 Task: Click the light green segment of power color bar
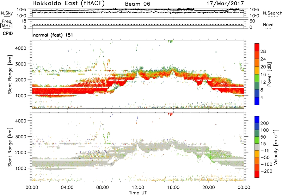257,78
